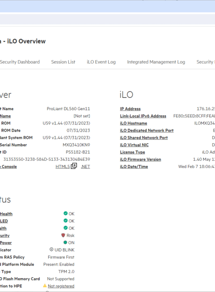Click the iLO Date/Time link
Viewport: 215px width, 292px height.
click(x=134, y=167)
